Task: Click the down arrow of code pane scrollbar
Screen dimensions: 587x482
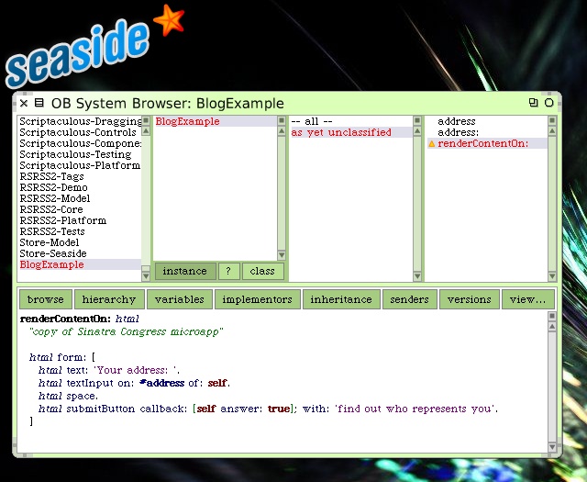Action: pyautogui.click(x=552, y=447)
